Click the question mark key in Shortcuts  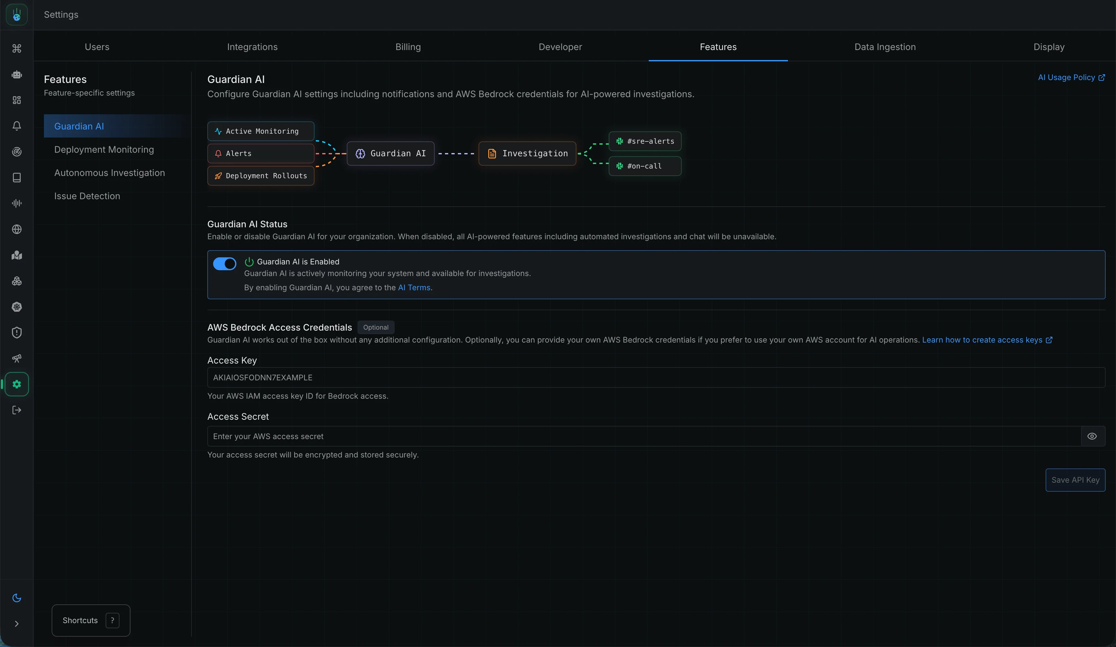(x=112, y=621)
